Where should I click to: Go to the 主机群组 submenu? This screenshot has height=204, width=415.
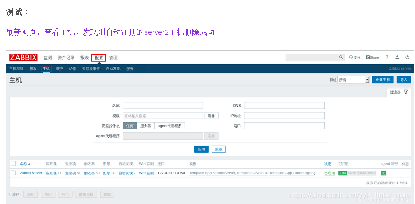(x=16, y=69)
